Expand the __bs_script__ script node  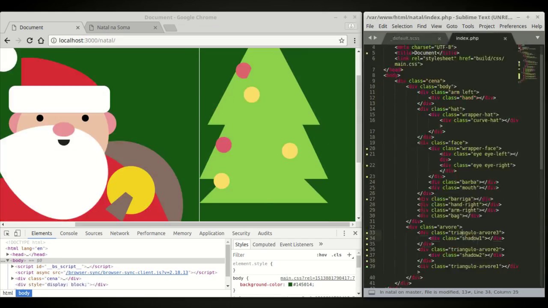tap(12, 267)
